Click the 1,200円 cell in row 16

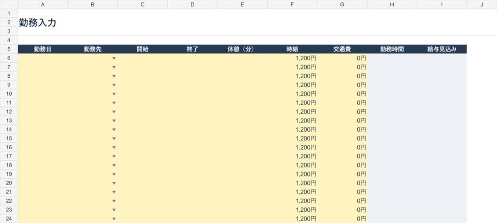click(x=292, y=147)
